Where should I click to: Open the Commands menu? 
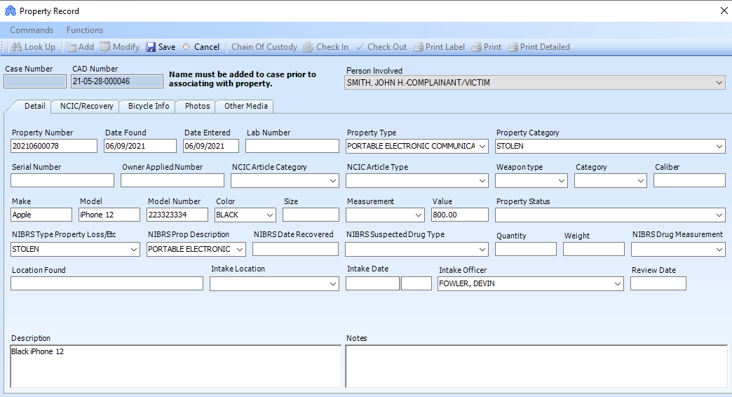point(32,30)
